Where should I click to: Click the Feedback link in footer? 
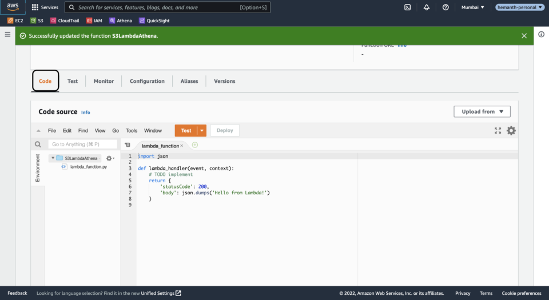[17, 293]
